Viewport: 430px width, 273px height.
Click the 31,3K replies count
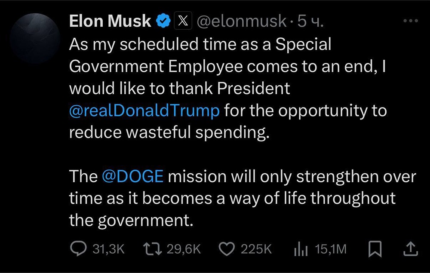click(x=108, y=249)
